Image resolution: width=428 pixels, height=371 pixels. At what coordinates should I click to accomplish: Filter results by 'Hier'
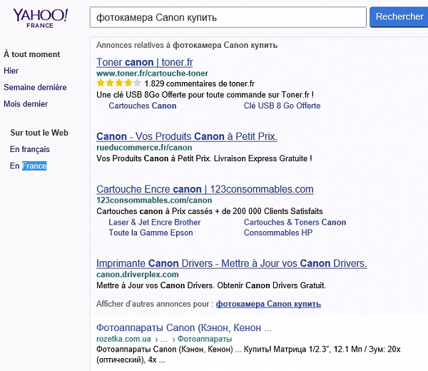11,71
